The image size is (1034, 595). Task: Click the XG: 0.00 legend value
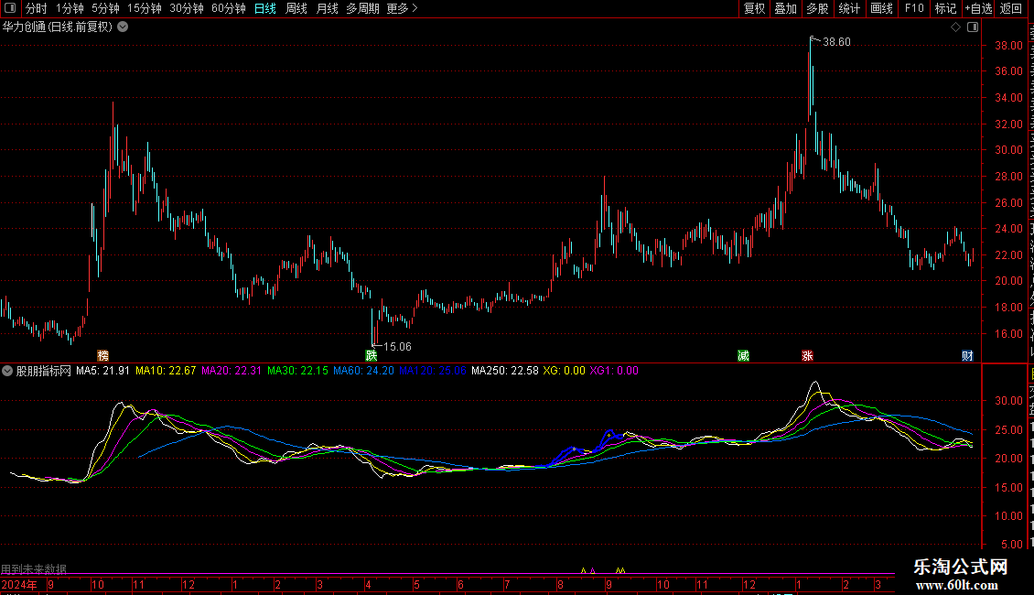pos(564,371)
